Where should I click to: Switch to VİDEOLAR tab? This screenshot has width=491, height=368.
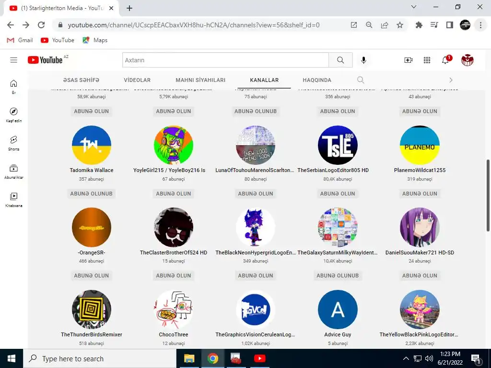137,80
